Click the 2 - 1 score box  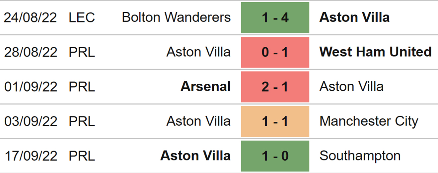tap(275, 87)
